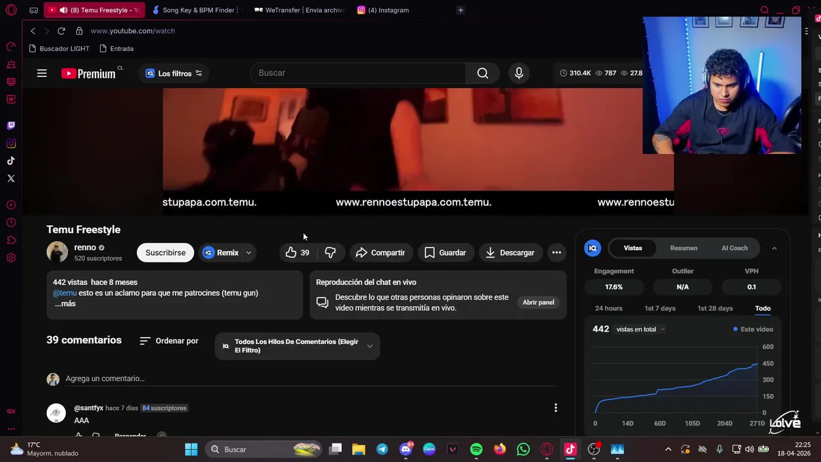Open Discord from the taskbar
This screenshot has width=821, height=462.
405,449
